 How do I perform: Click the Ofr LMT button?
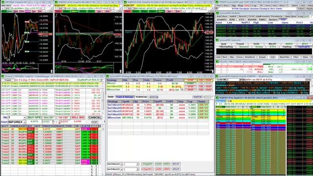point(63,117)
